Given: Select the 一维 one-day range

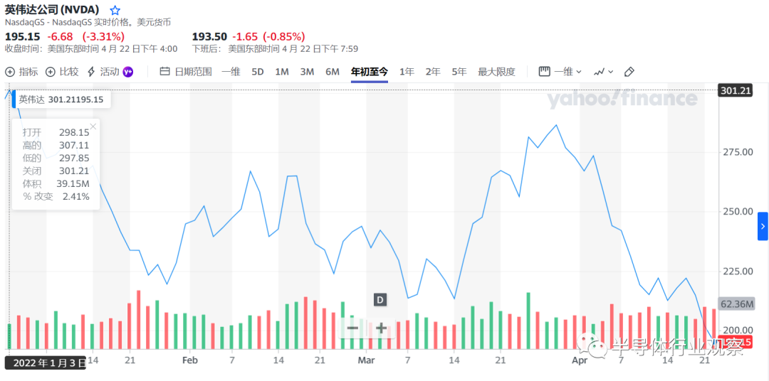Looking at the screenshot, I should (231, 72).
